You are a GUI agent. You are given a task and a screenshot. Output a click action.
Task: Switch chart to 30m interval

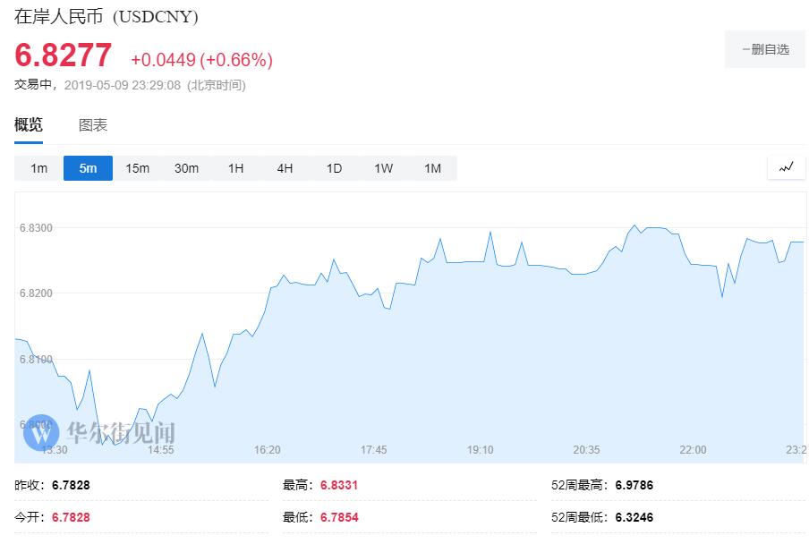tap(186, 168)
